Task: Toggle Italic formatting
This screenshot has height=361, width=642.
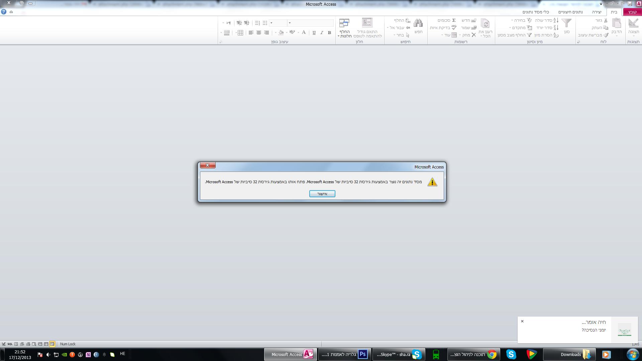Action: [322, 33]
